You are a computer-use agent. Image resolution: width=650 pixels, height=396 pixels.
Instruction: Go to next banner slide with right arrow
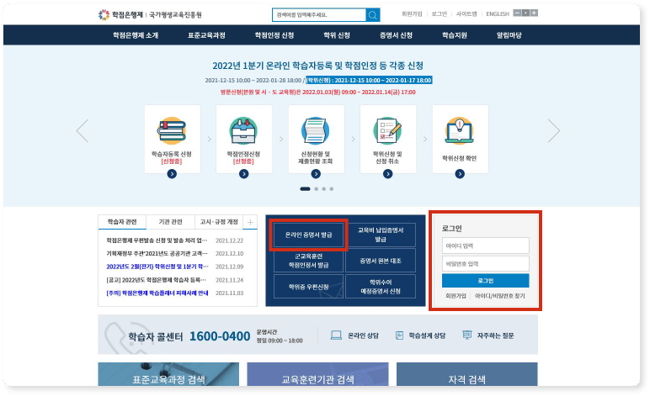click(x=554, y=131)
